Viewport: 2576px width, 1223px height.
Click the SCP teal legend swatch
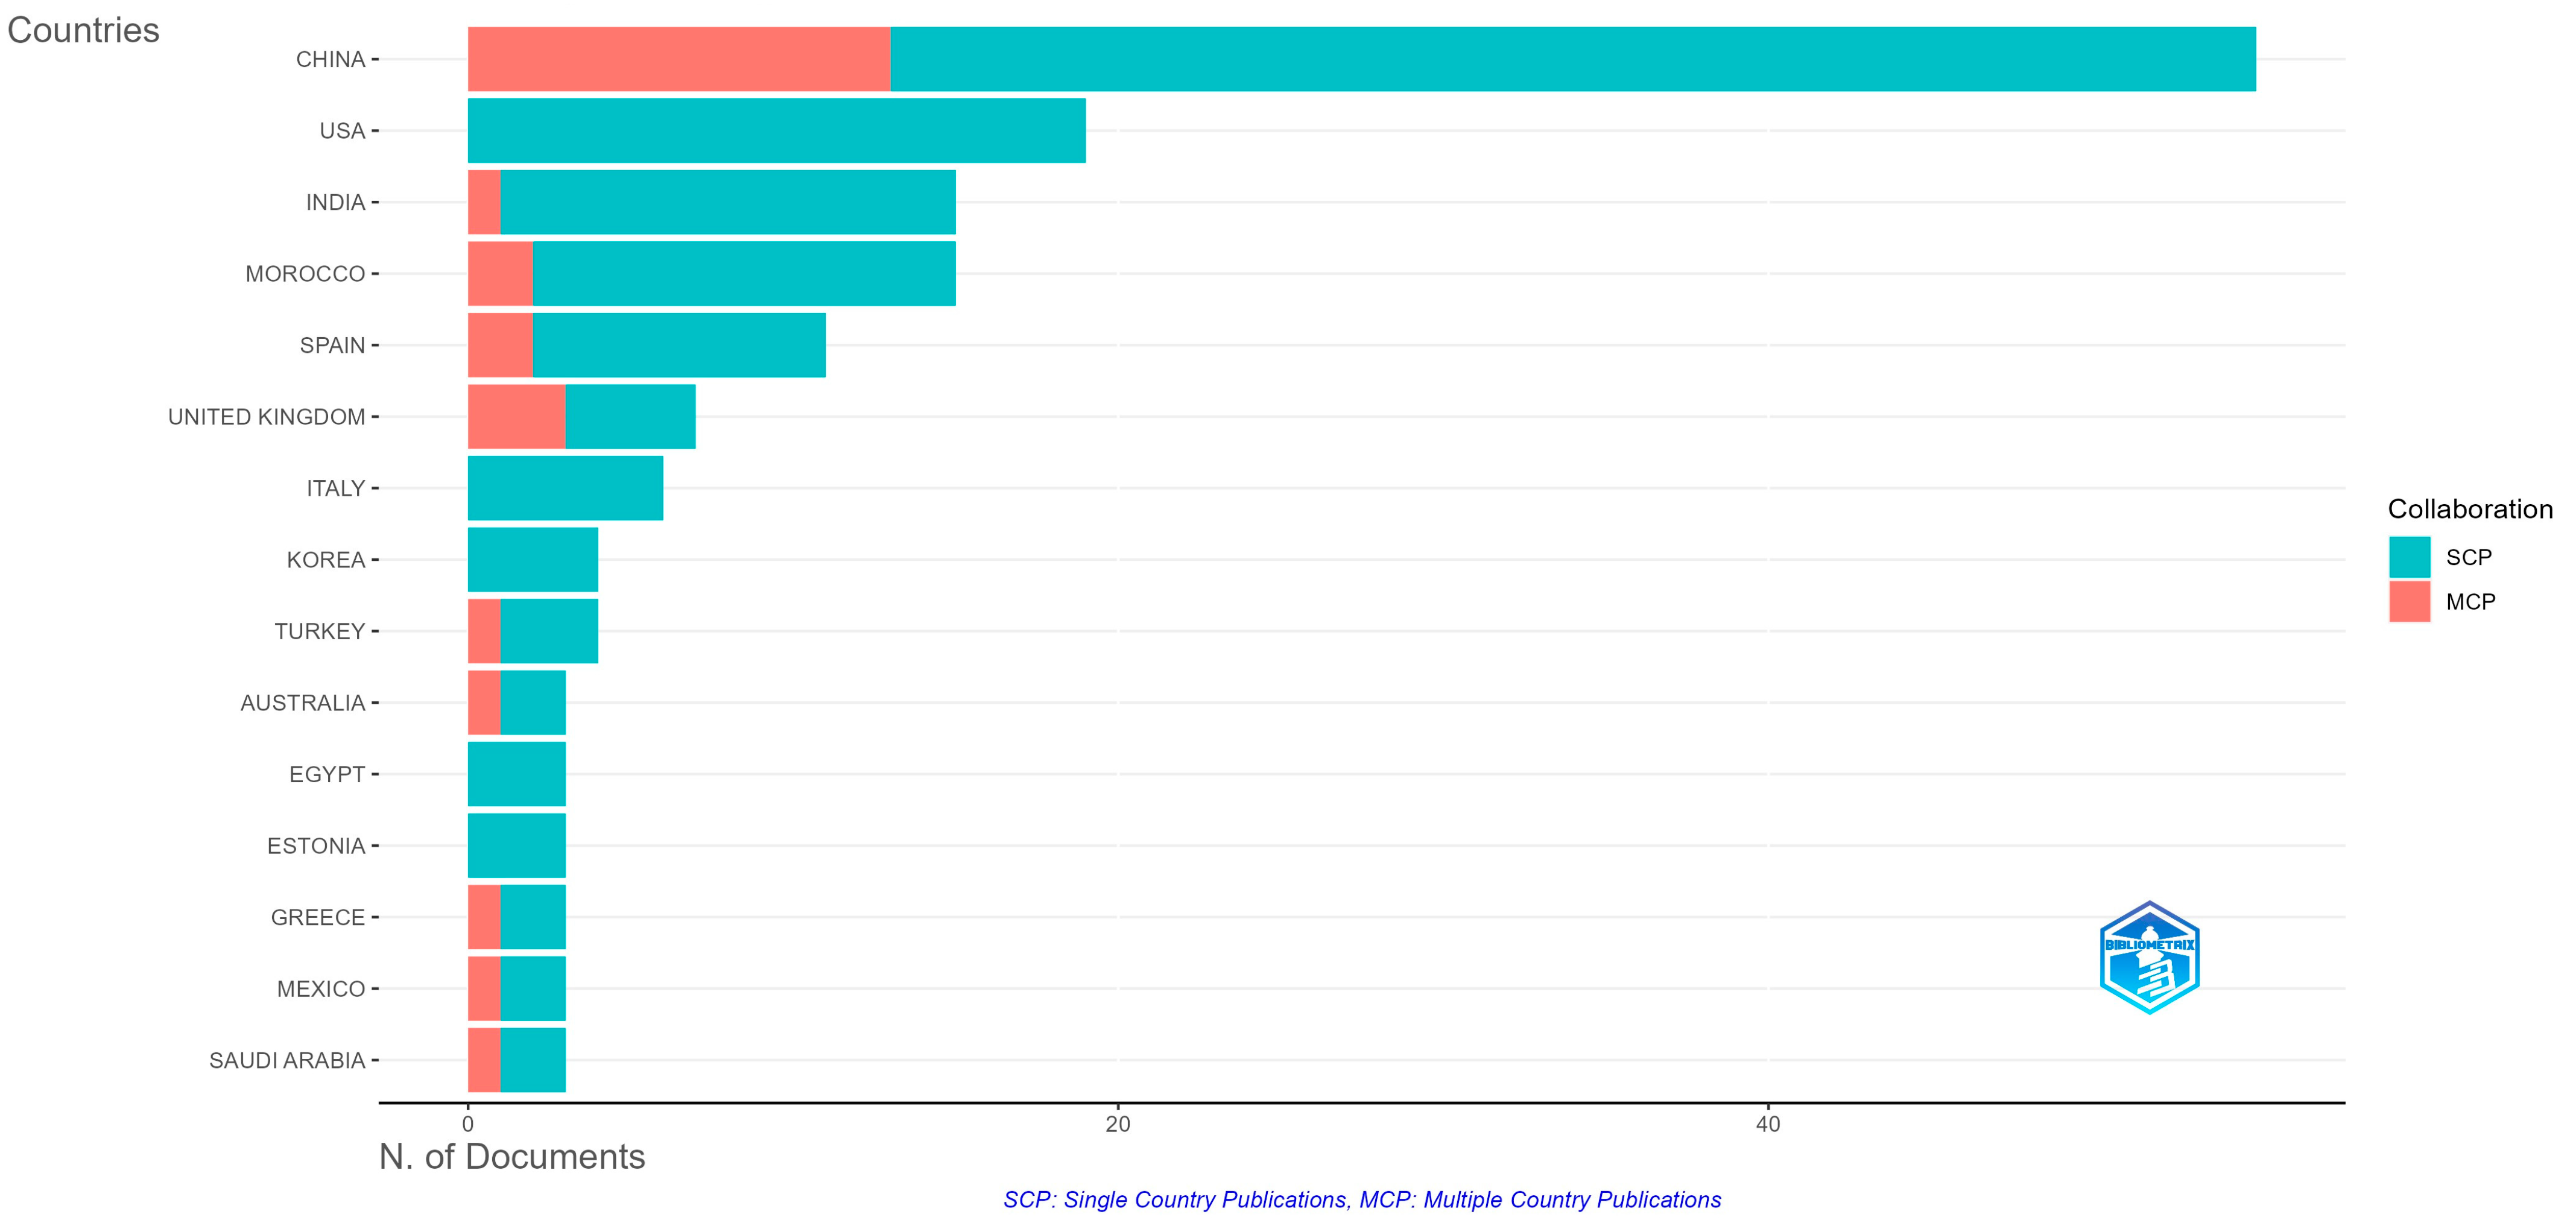[x=2409, y=557]
